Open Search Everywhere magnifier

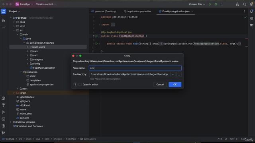tap(244, 4)
